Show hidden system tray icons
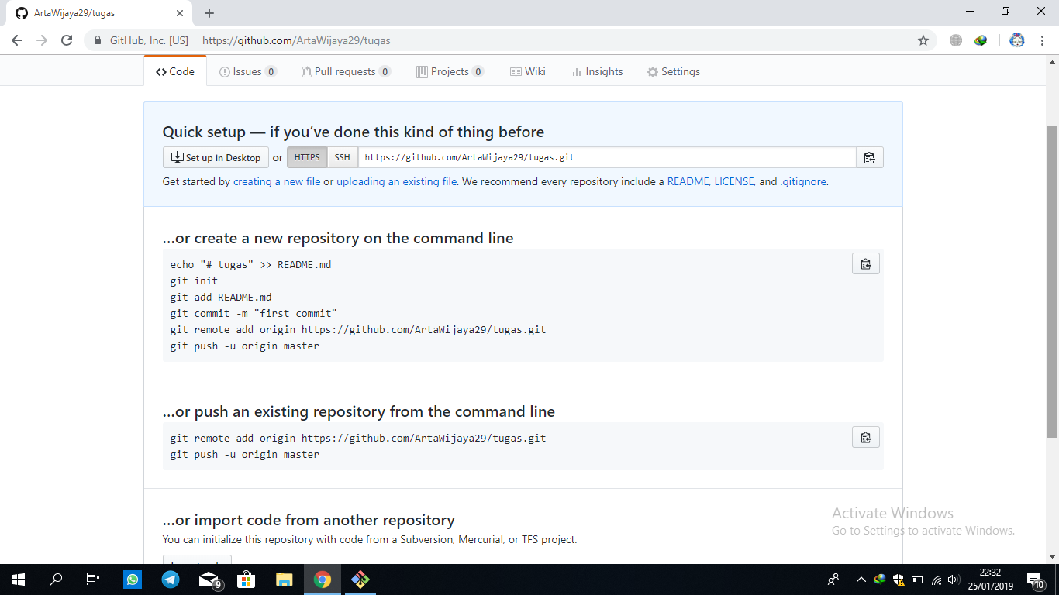1059x595 pixels. [x=861, y=580]
